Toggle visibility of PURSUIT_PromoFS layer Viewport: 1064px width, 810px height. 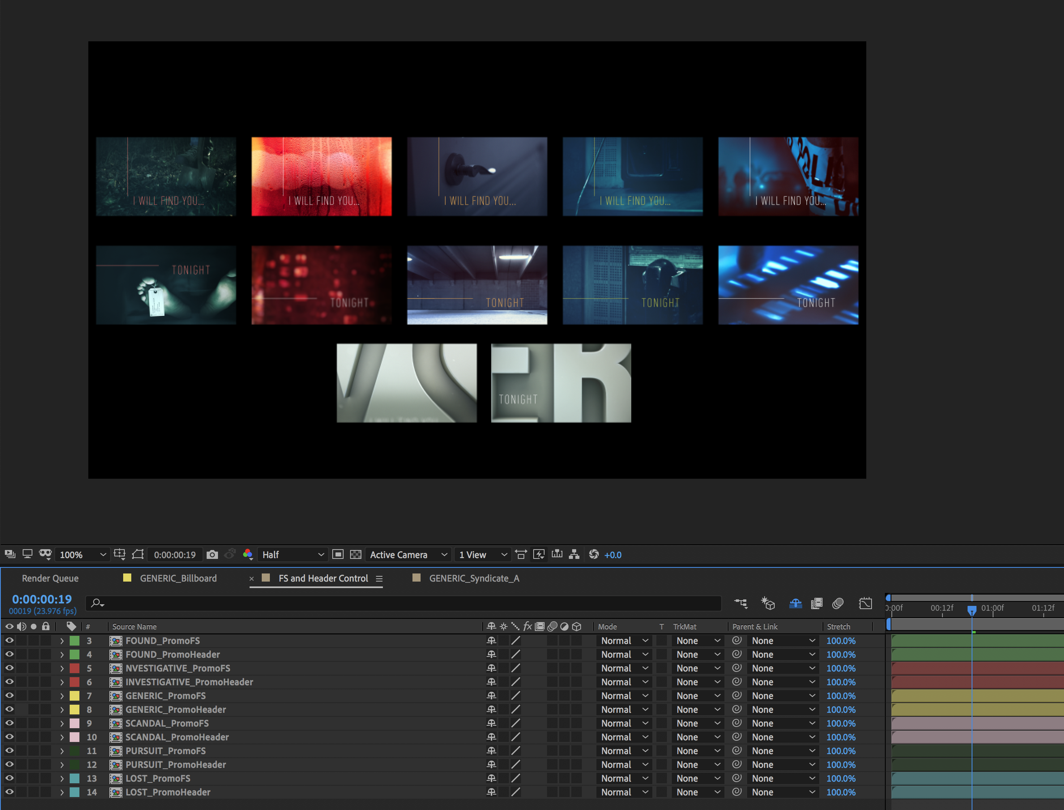pyautogui.click(x=9, y=750)
